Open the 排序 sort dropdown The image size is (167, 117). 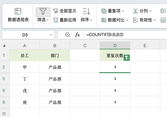86,20
